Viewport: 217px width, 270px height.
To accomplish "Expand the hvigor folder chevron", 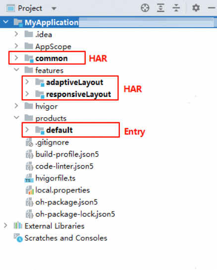I will click(16, 106).
